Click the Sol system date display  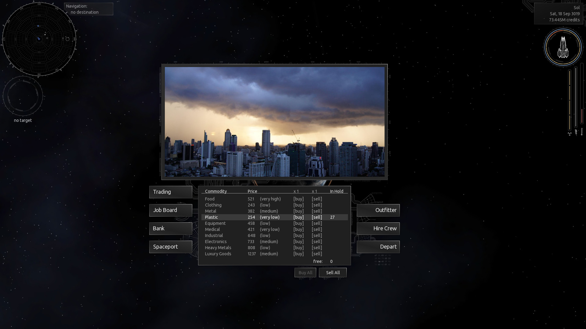pyautogui.click(x=564, y=14)
